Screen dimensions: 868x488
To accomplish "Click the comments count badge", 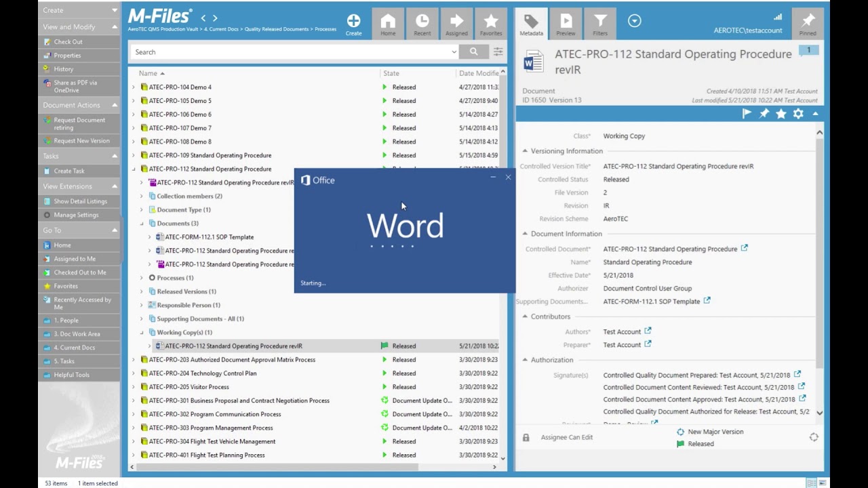I will 808,50.
